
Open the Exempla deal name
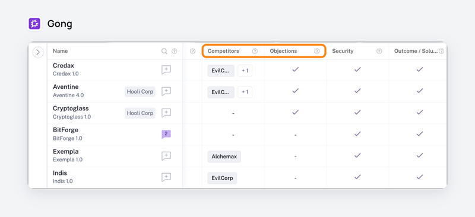[66, 152]
